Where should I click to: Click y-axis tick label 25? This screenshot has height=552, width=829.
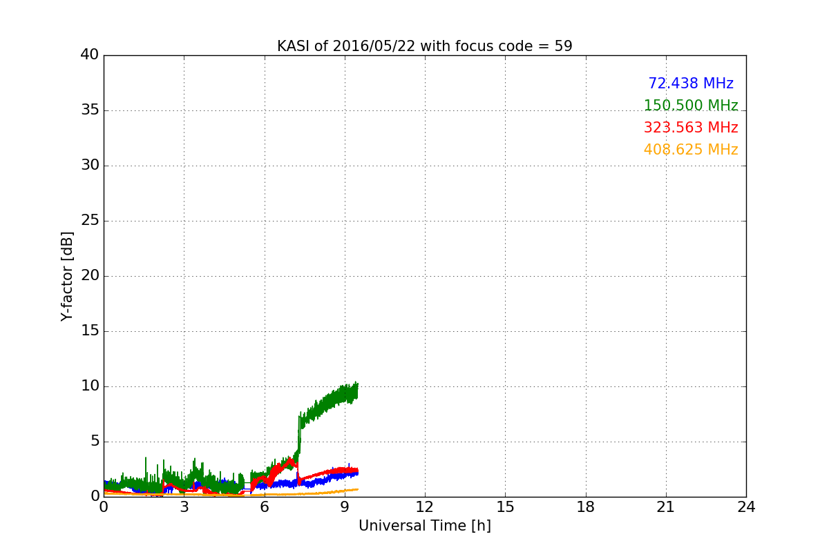coord(90,221)
